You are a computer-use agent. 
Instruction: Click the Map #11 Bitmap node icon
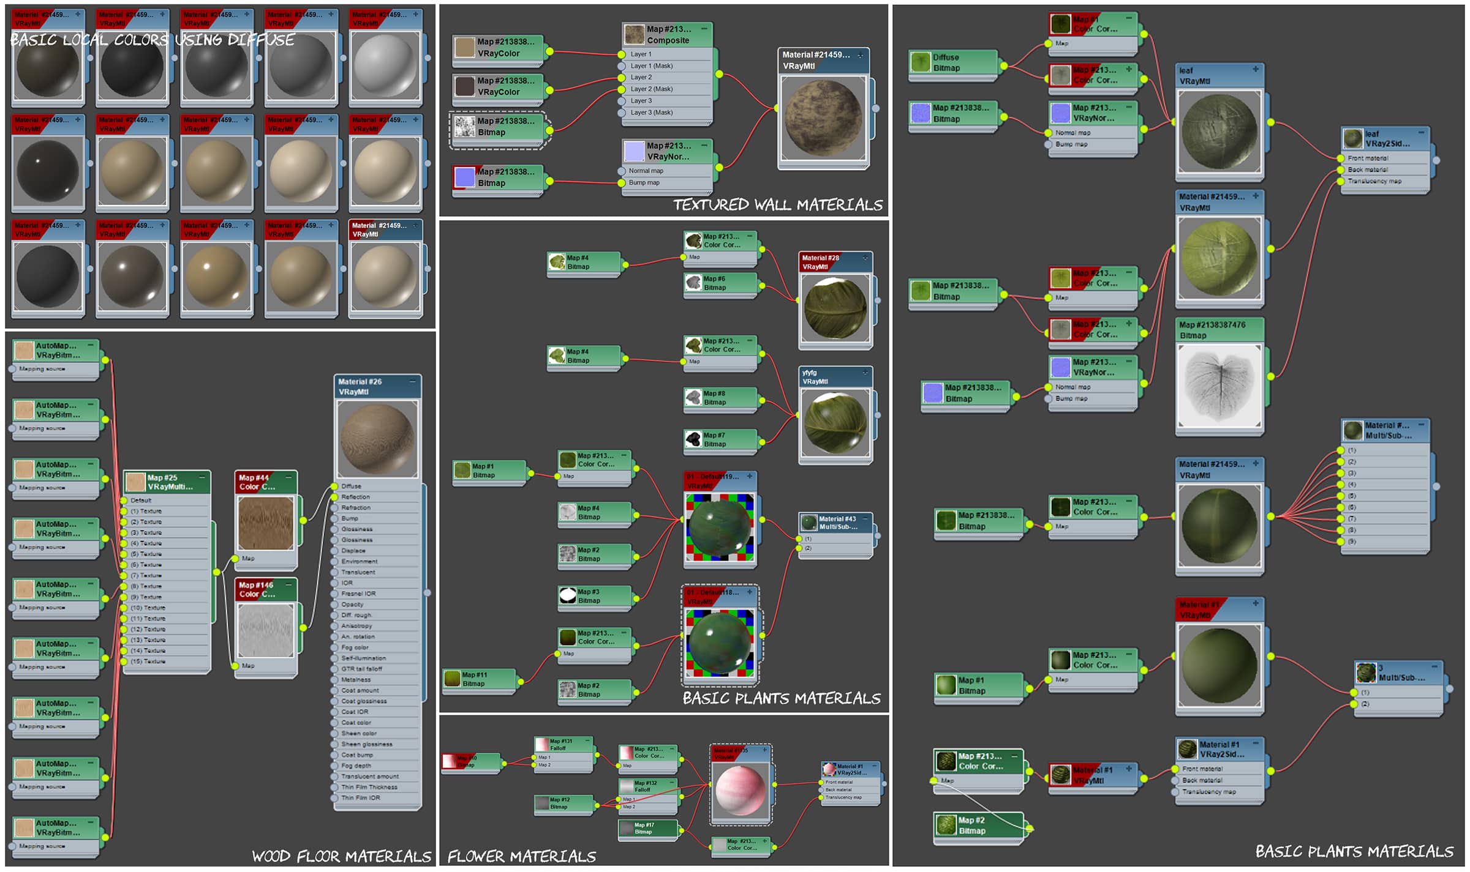pyautogui.click(x=452, y=679)
